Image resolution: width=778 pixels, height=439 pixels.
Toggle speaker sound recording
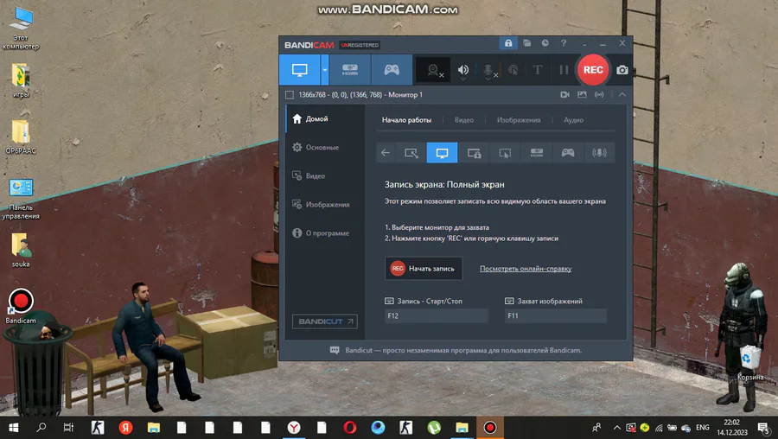pyautogui.click(x=463, y=70)
